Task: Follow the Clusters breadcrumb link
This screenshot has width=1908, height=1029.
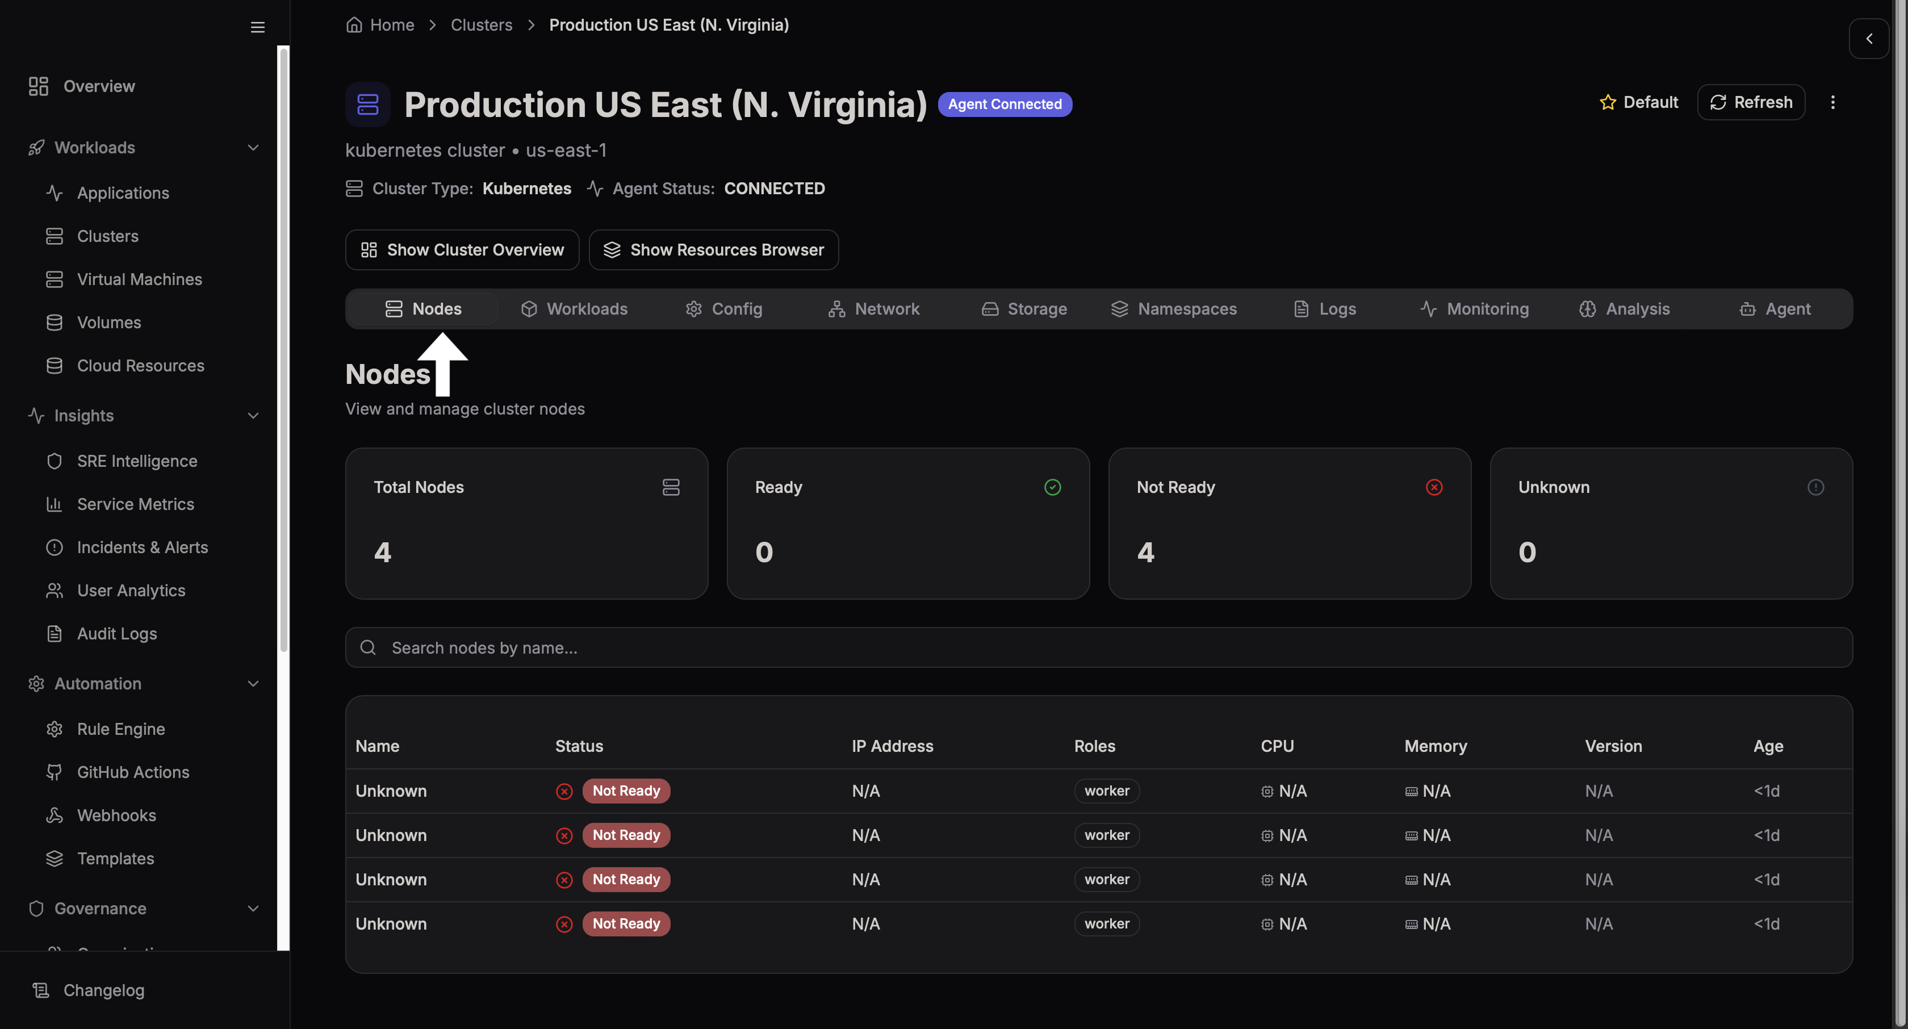Action: (482, 24)
